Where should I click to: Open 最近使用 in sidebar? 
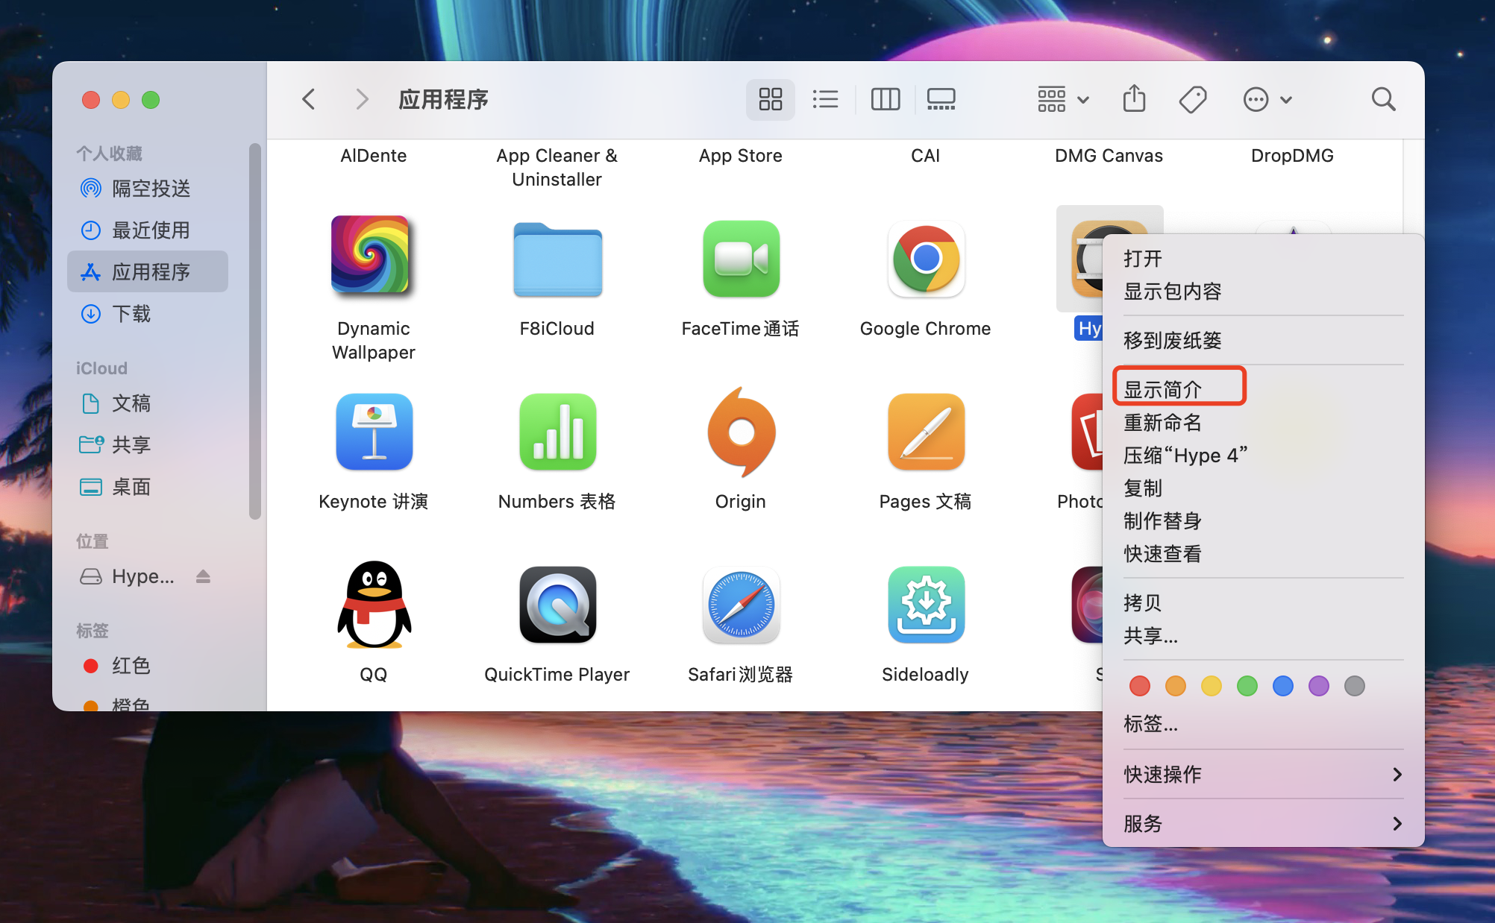click(148, 230)
